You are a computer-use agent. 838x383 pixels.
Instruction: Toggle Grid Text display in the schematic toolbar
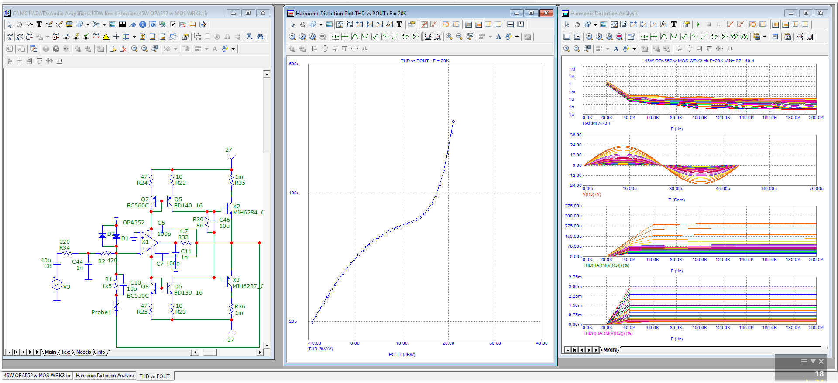pos(19,37)
